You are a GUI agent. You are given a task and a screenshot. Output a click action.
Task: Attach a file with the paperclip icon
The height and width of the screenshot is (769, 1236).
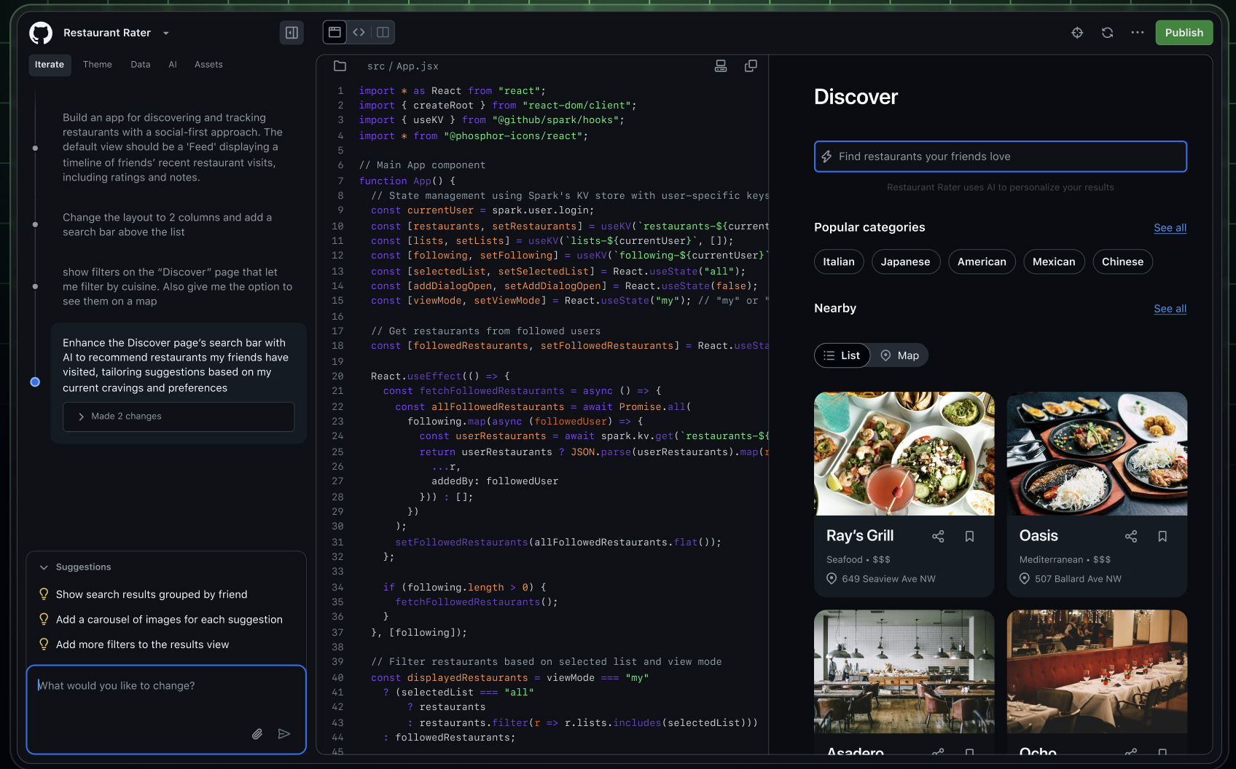[x=257, y=734]
